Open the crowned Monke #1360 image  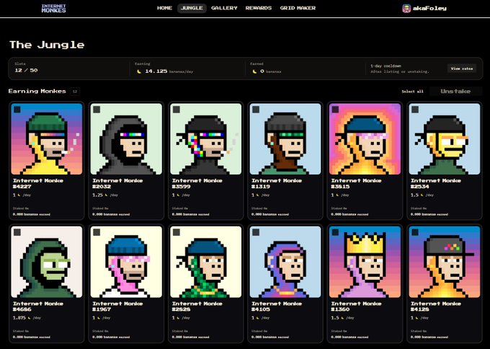click(365, 262)
